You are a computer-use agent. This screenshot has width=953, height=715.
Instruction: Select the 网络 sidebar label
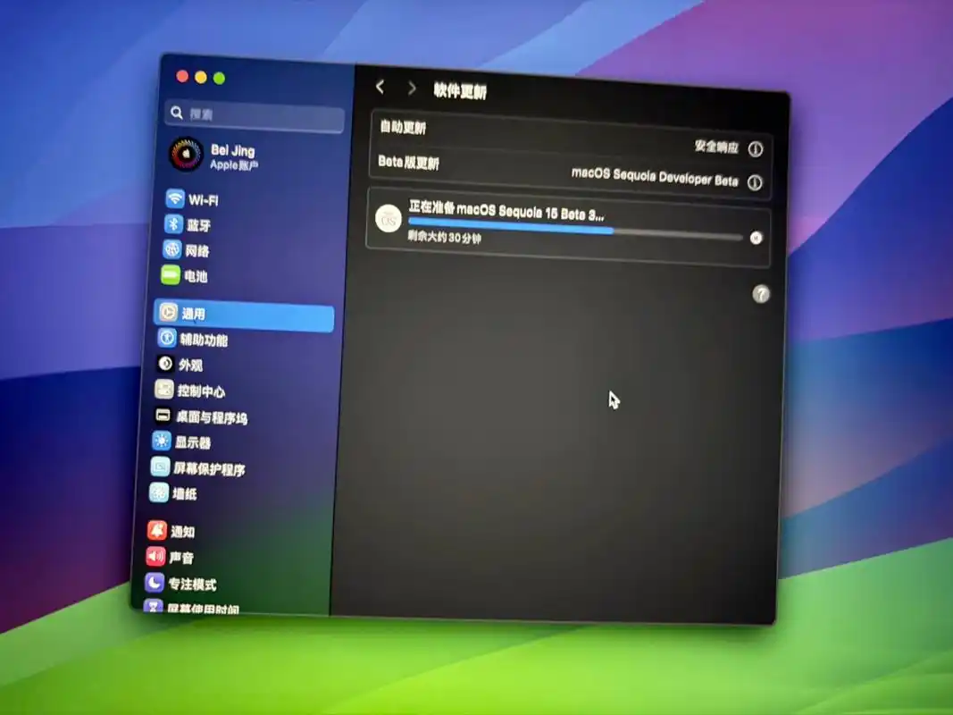[x=196, y=251]
